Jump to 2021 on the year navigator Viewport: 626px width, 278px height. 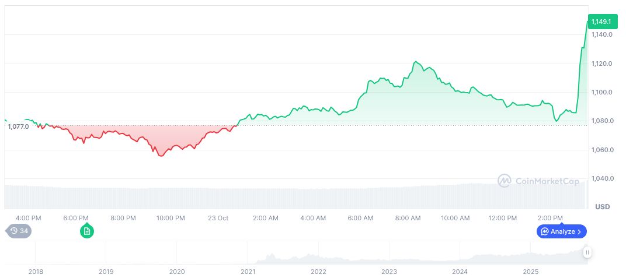[248, 272]
